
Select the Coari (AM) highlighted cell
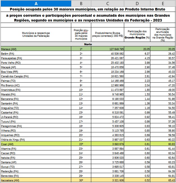(x=36, y=144)
